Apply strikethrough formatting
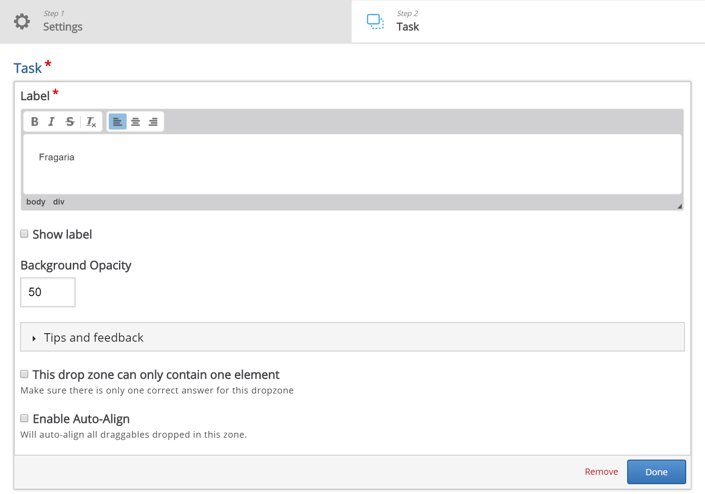Screen dimensions: 705x494 70,121
